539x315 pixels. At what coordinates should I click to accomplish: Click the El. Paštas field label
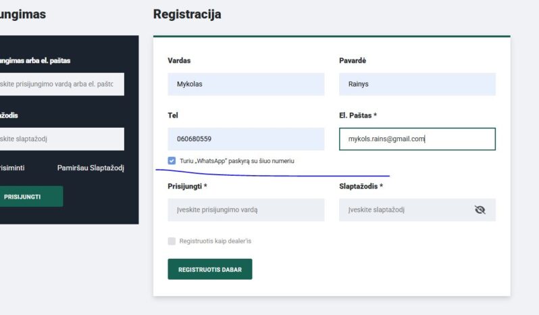(x=367, y=116)
